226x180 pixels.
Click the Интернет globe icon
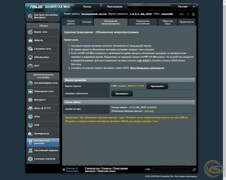[30, 100]
